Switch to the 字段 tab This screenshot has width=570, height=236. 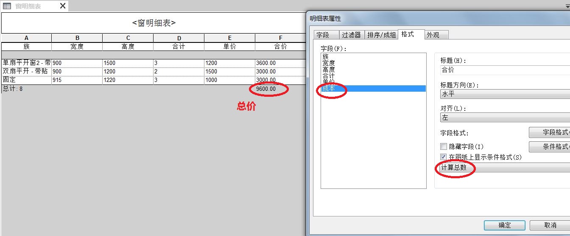pos(327,35)
